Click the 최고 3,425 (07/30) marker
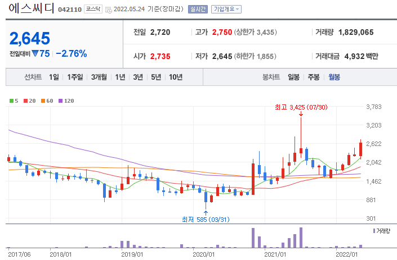The width and height of the screenshot is (397, 260). (x=301, y=107)
